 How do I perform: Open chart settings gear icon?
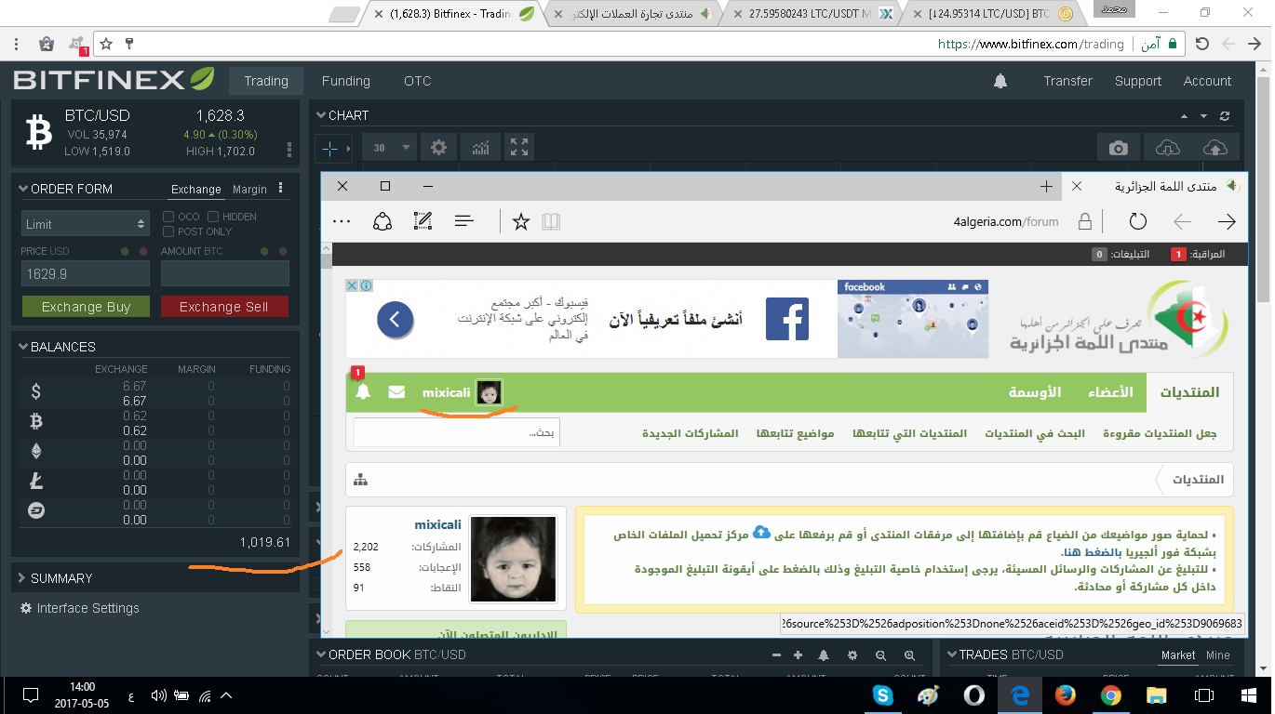[438, 147]
